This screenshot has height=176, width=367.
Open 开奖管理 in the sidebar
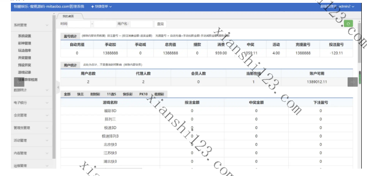coord(25,58)
